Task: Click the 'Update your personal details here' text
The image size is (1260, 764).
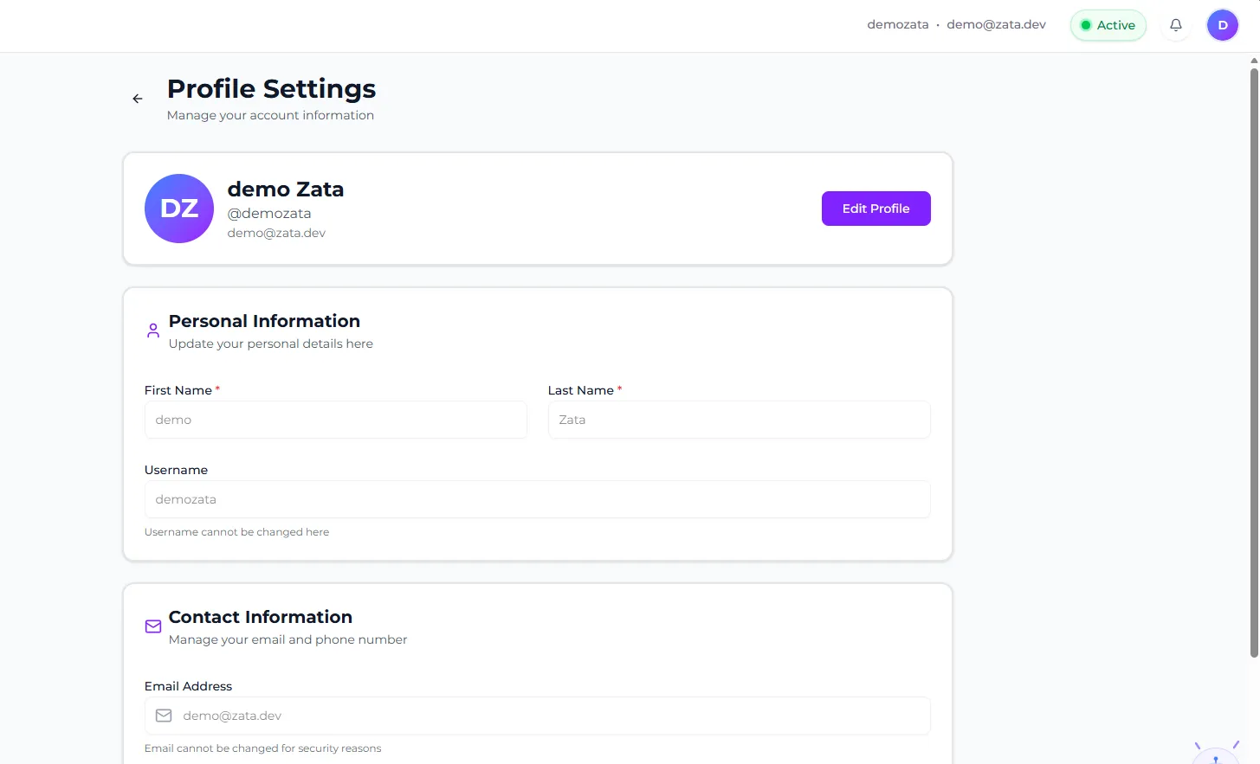Action: tap(271, 343)
